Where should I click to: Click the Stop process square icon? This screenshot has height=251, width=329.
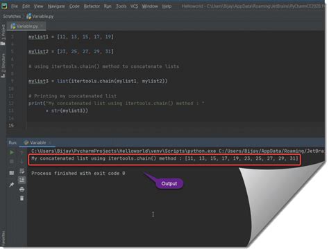[12, 161]
